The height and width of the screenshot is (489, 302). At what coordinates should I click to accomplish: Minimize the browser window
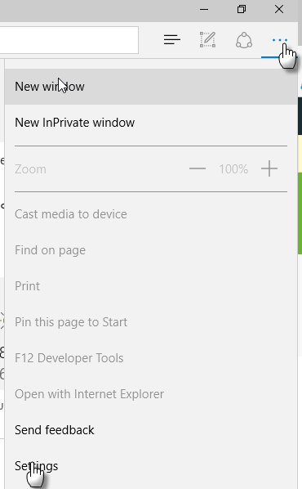[x=204, y=9]
